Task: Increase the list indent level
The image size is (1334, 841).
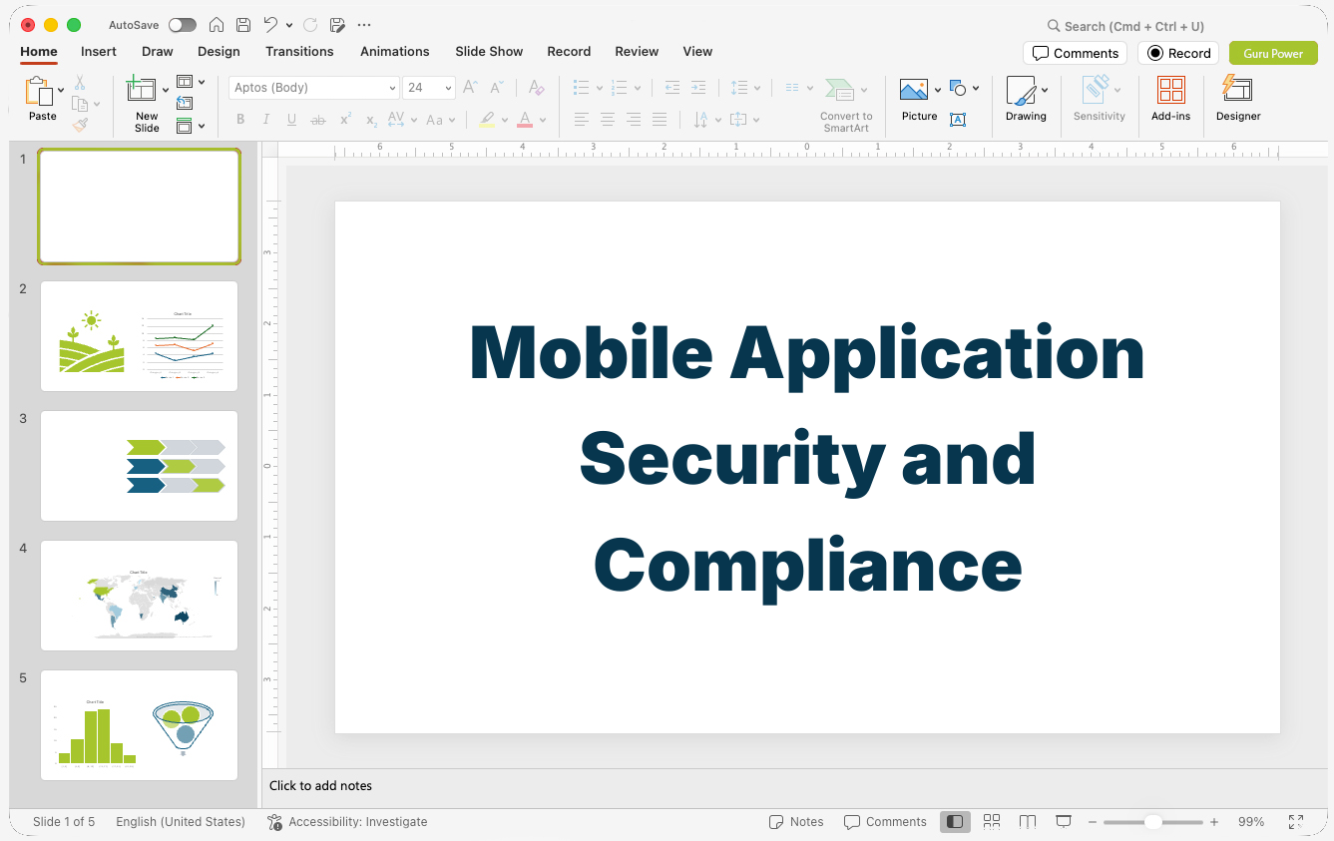Action: tap(698, 88)
